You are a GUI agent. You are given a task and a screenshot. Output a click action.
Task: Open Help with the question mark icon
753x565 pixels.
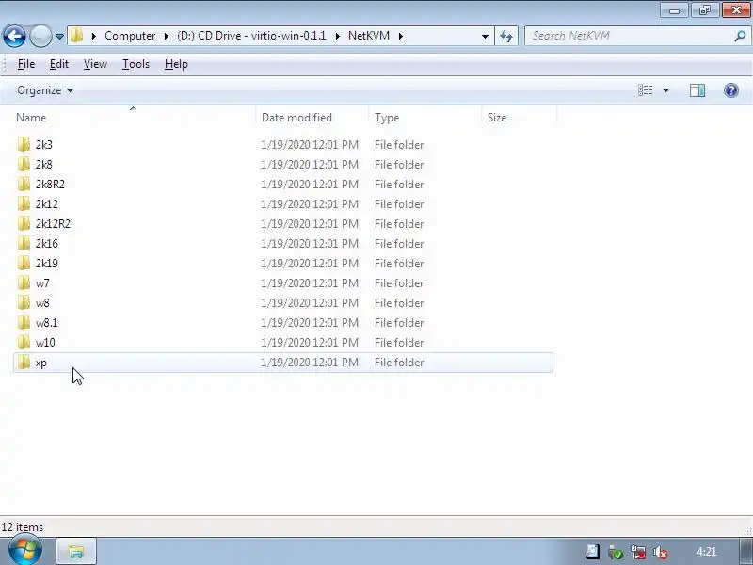point(731,90)
